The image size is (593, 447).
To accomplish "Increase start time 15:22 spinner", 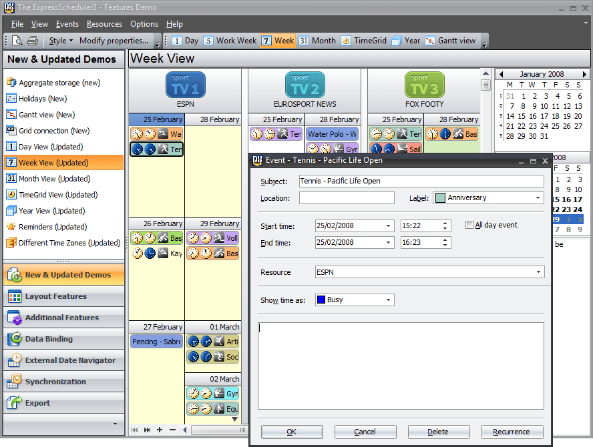I will (445, 223).
